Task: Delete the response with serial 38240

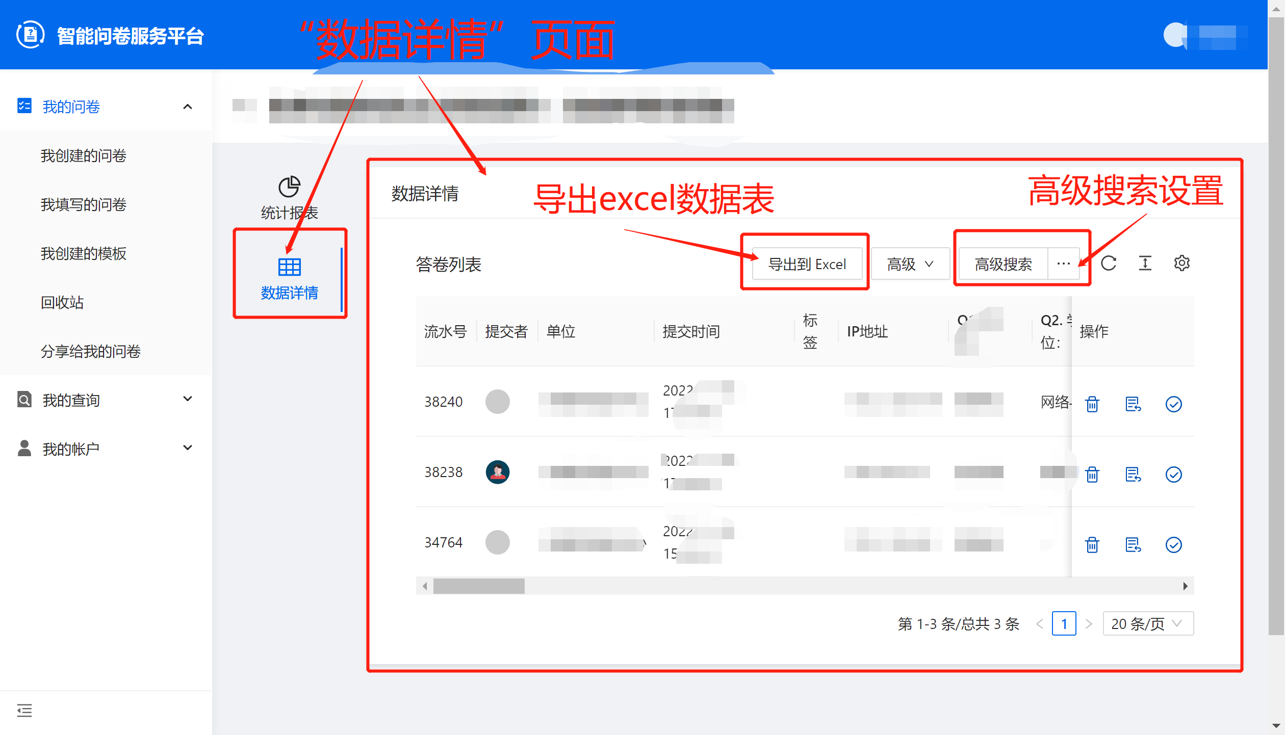Action: 1092,404
